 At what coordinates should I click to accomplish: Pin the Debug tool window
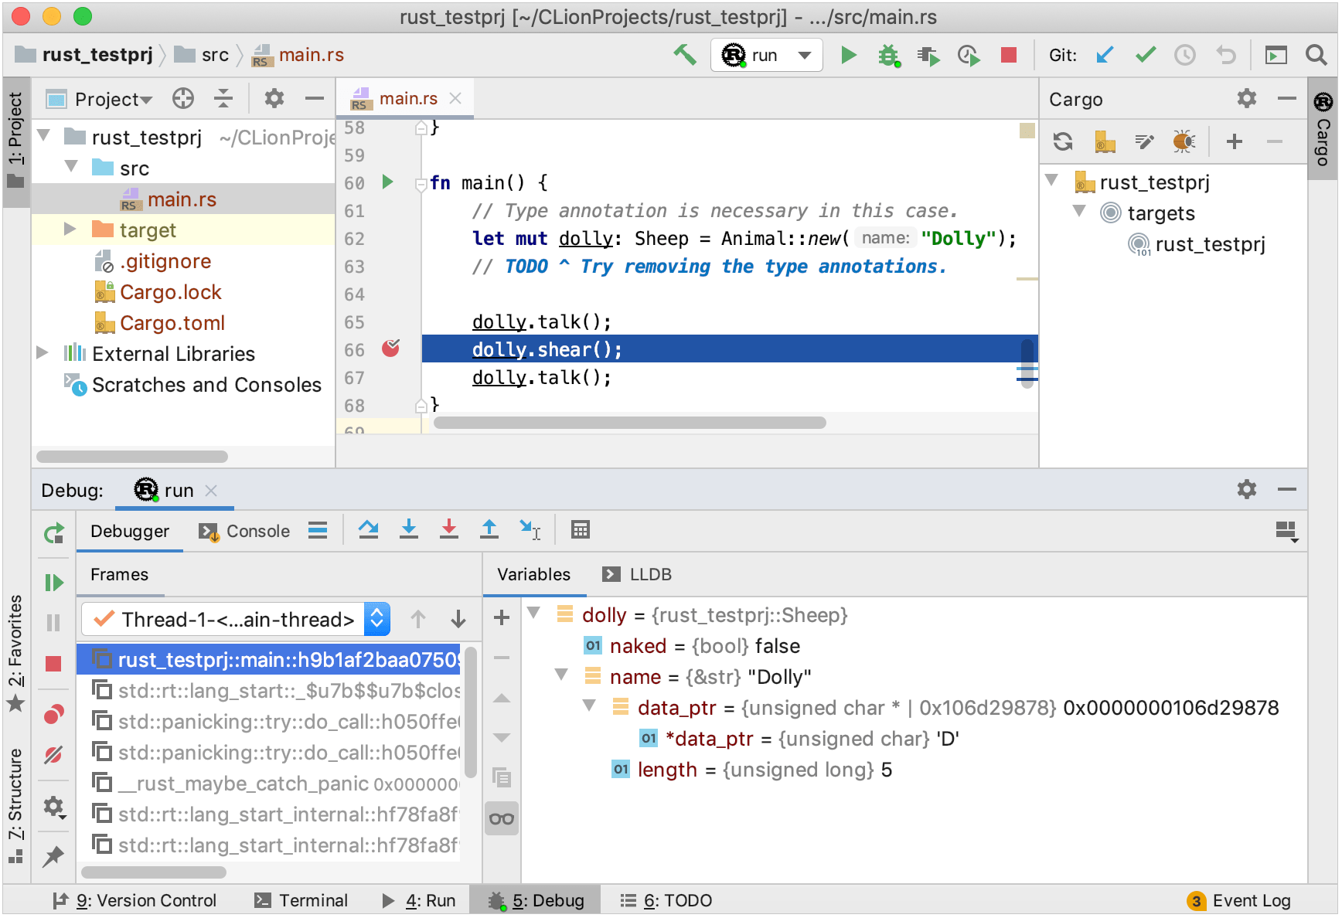point(53,856)
